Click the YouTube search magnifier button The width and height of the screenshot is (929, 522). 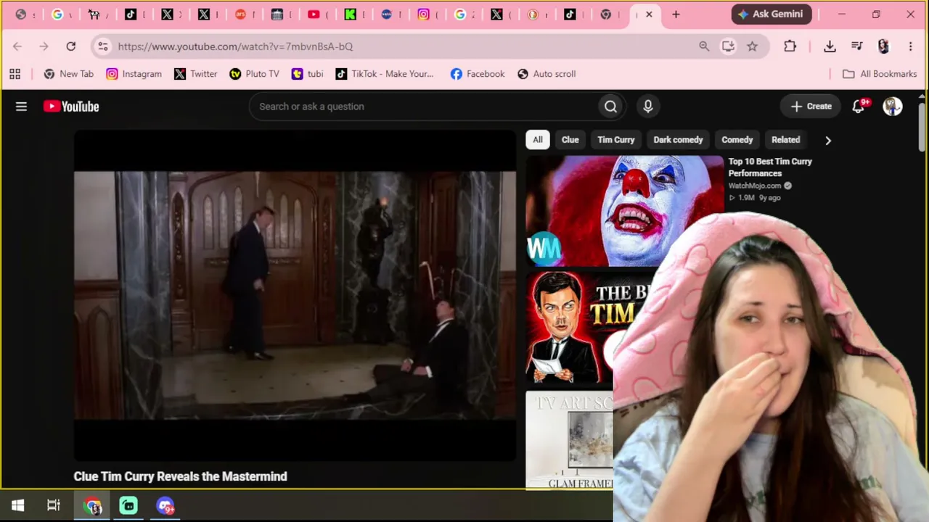click(x=610, y=107)
